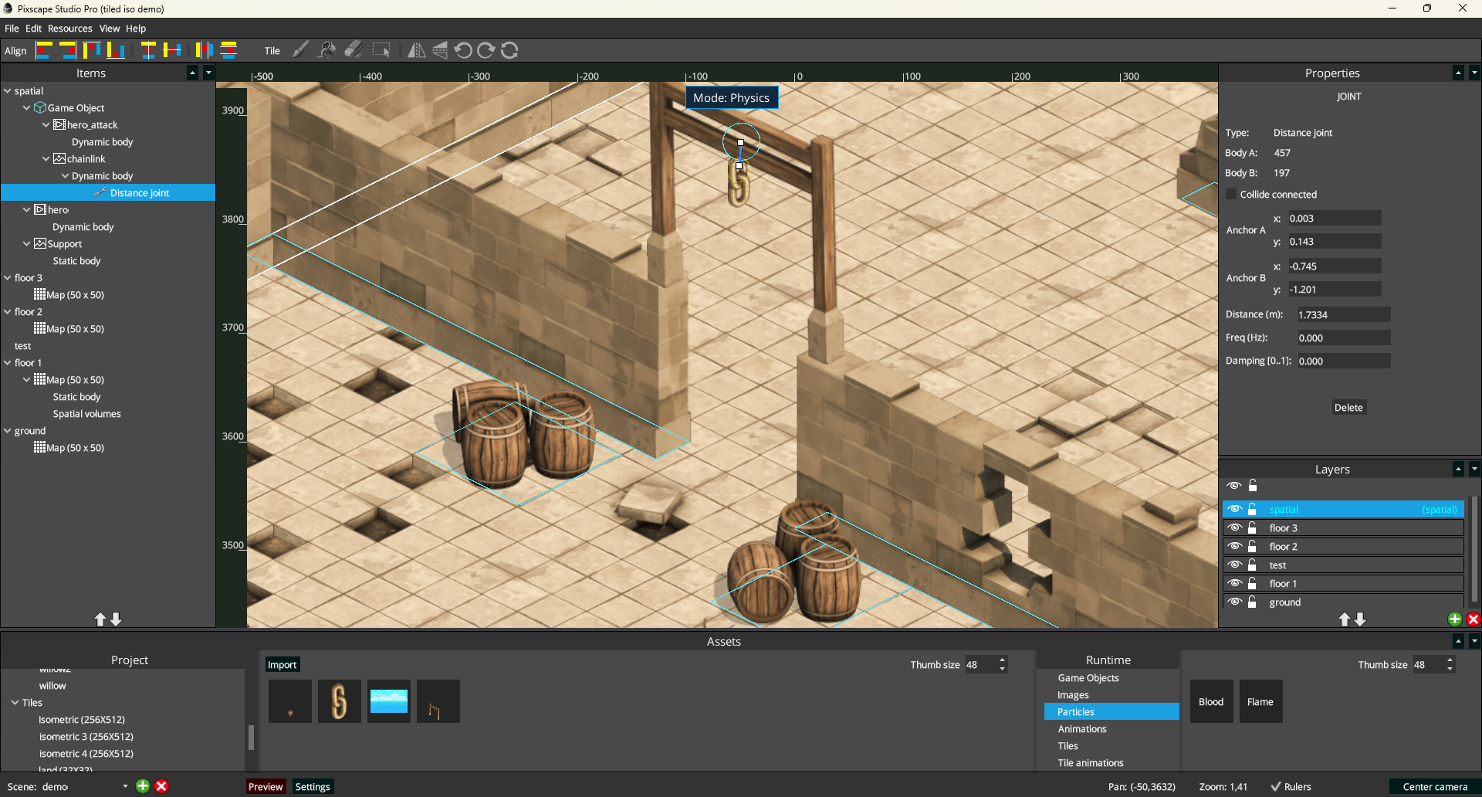Click the Project panel scrollbar
The width and height of the screenshot is (1482, 797).
tap(251, 738)
